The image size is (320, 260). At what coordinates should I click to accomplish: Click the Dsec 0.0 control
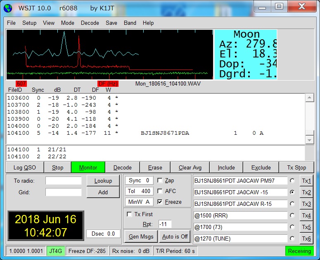[x=103, y=234]
